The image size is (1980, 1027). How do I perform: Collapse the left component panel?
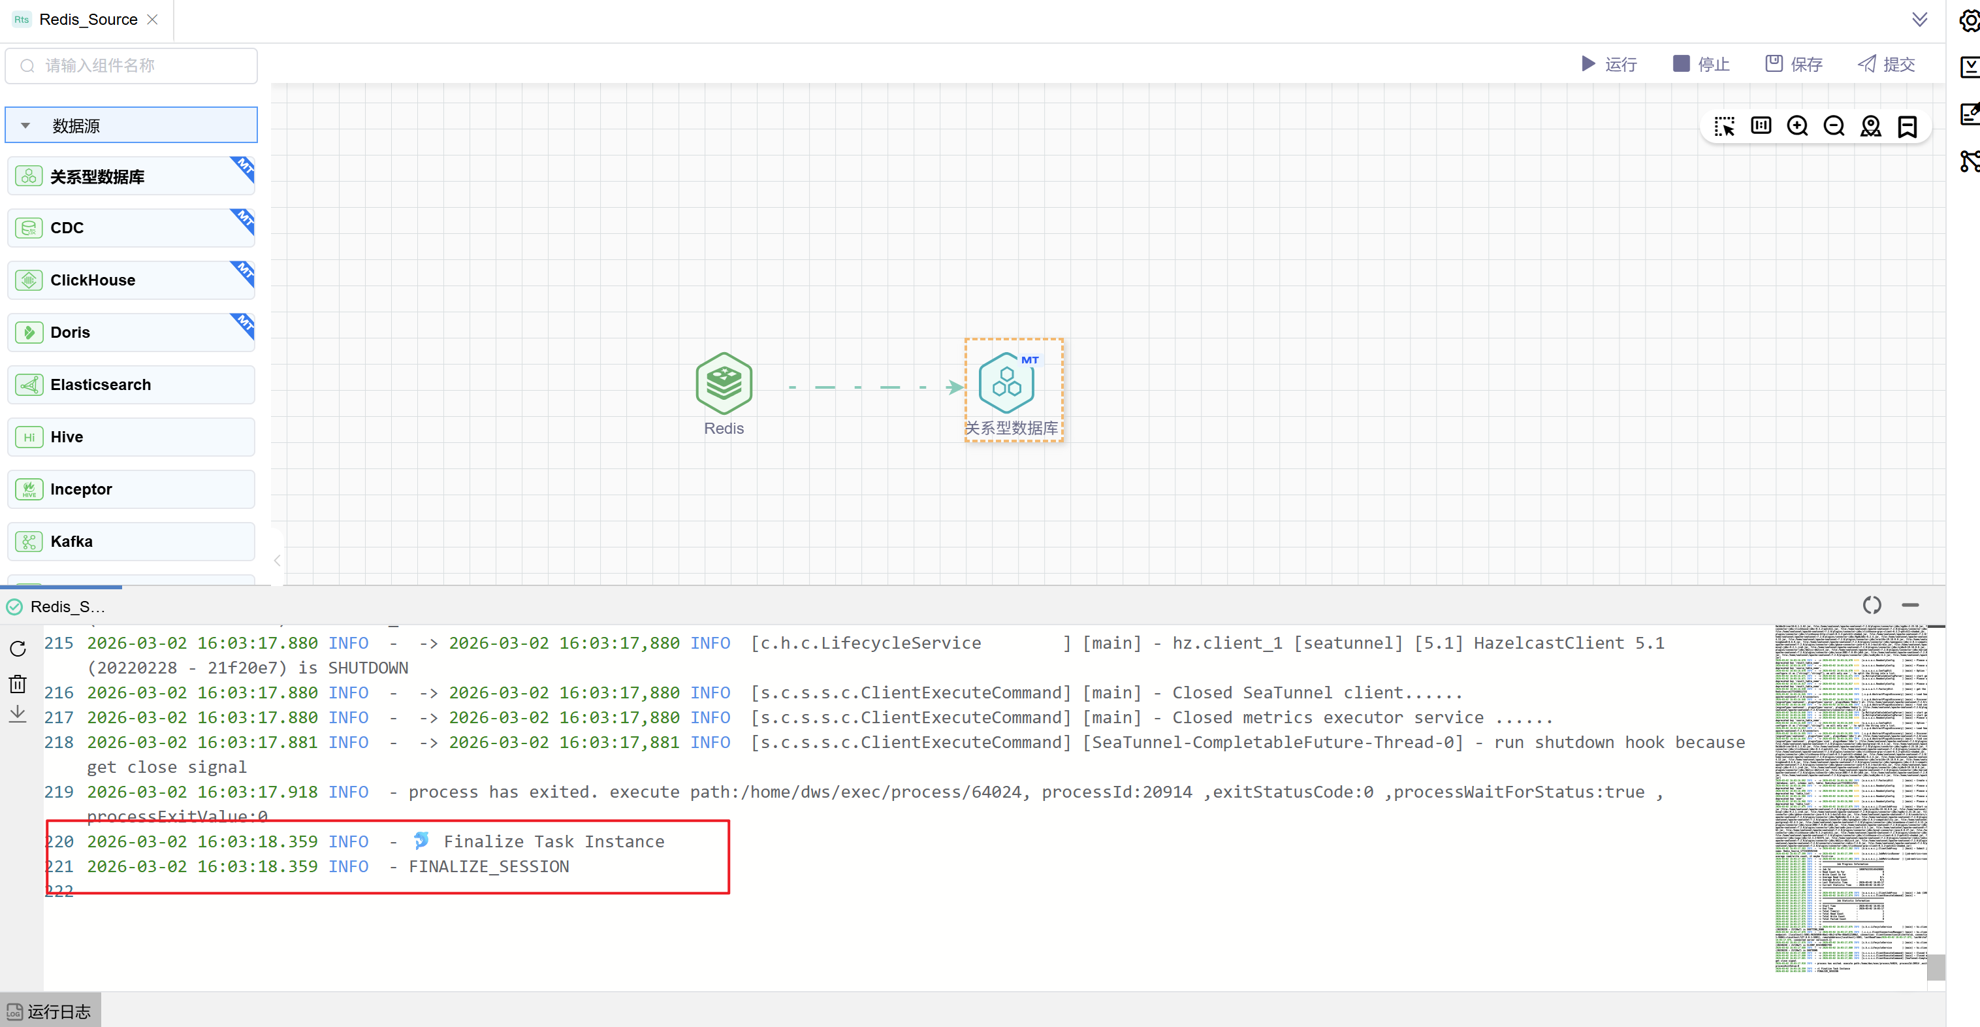point(278,561)
